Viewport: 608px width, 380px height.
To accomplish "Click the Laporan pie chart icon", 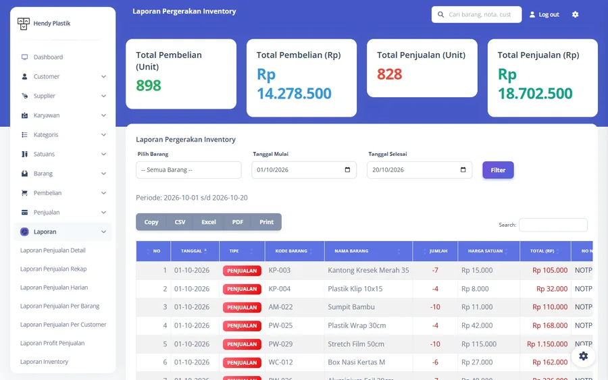I will coord(24,232).
